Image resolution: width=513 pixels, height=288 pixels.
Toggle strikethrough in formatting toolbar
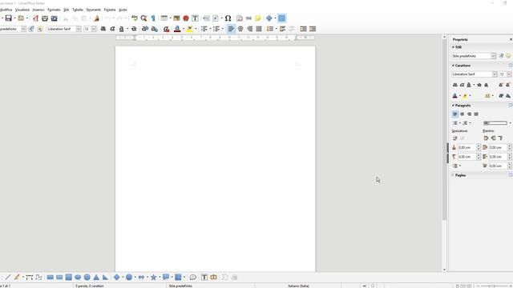coord(134,29)
